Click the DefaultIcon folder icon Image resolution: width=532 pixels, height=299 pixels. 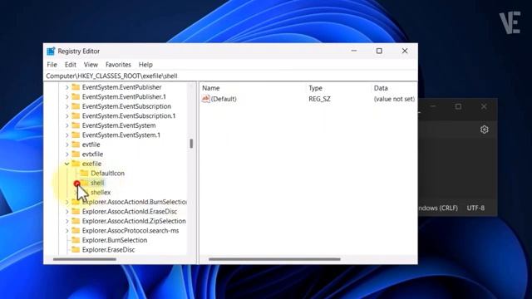[84, 173]
